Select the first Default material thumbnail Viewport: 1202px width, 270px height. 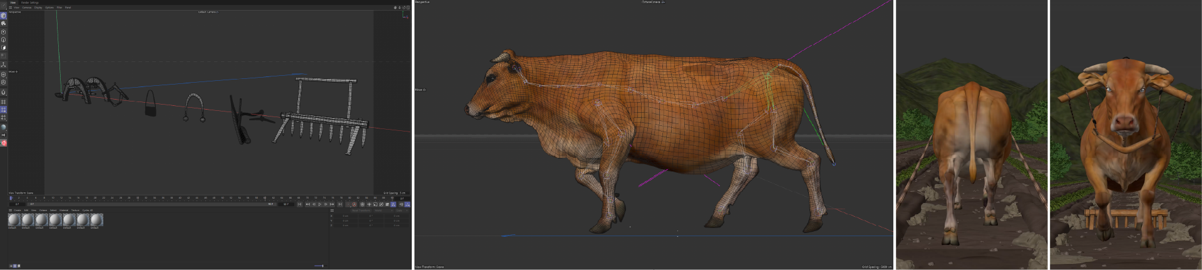coord(14,219)
